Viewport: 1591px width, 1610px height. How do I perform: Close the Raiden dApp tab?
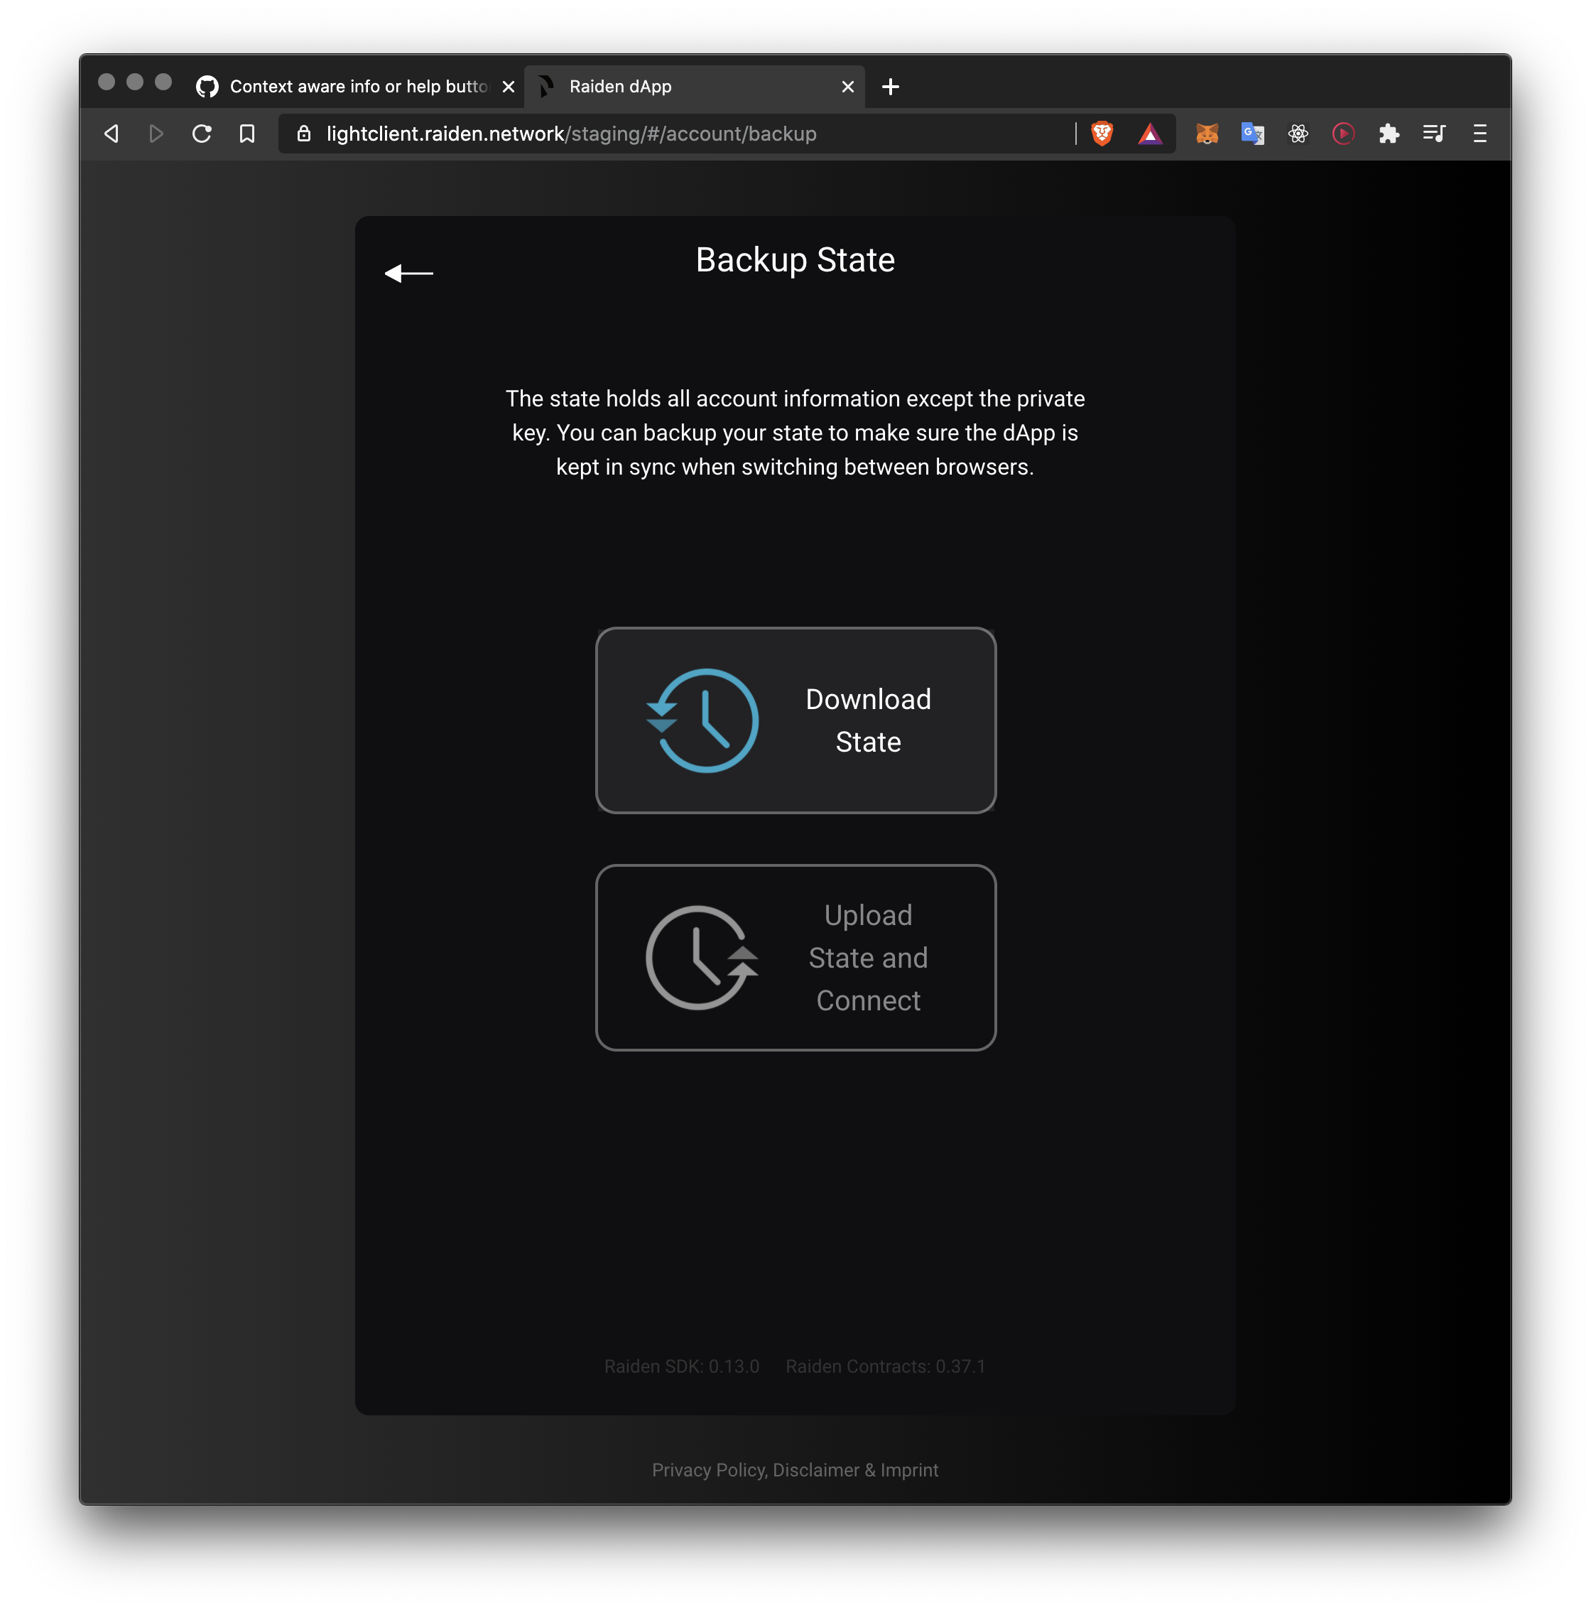pyautogui.click(x=847, y=87)
